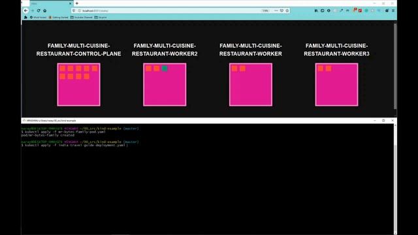Viewport: 418px width, 235px height.
Task: Click the browser page vertical scrollbar
Action: 395,66
